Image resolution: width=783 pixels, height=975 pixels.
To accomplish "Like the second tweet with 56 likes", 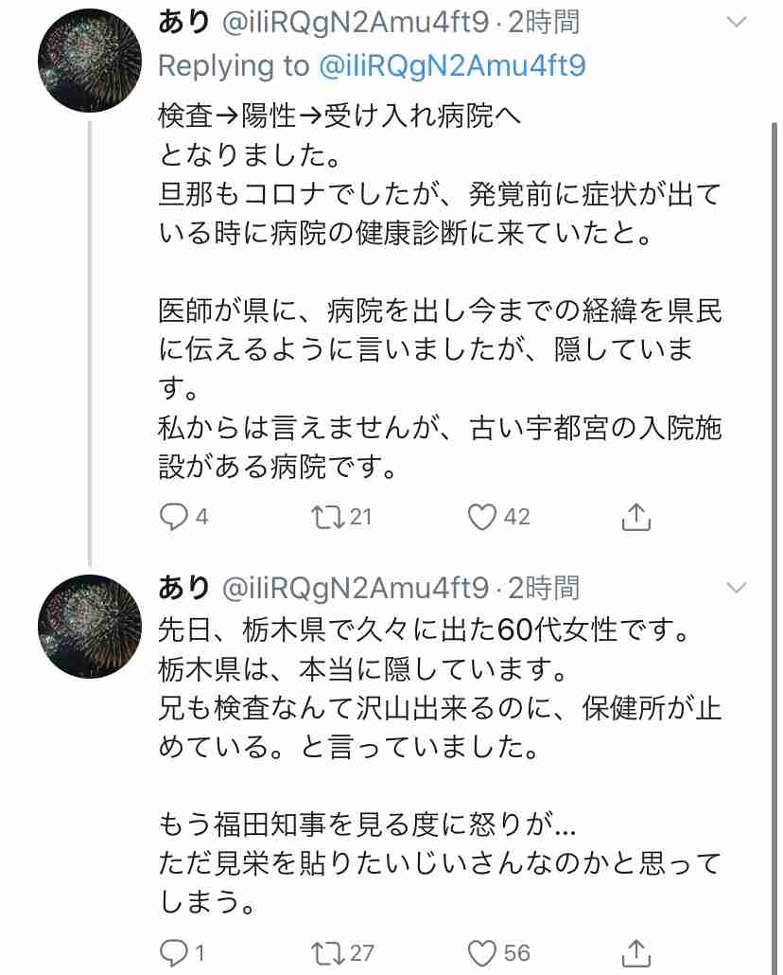I will (482, 953).
